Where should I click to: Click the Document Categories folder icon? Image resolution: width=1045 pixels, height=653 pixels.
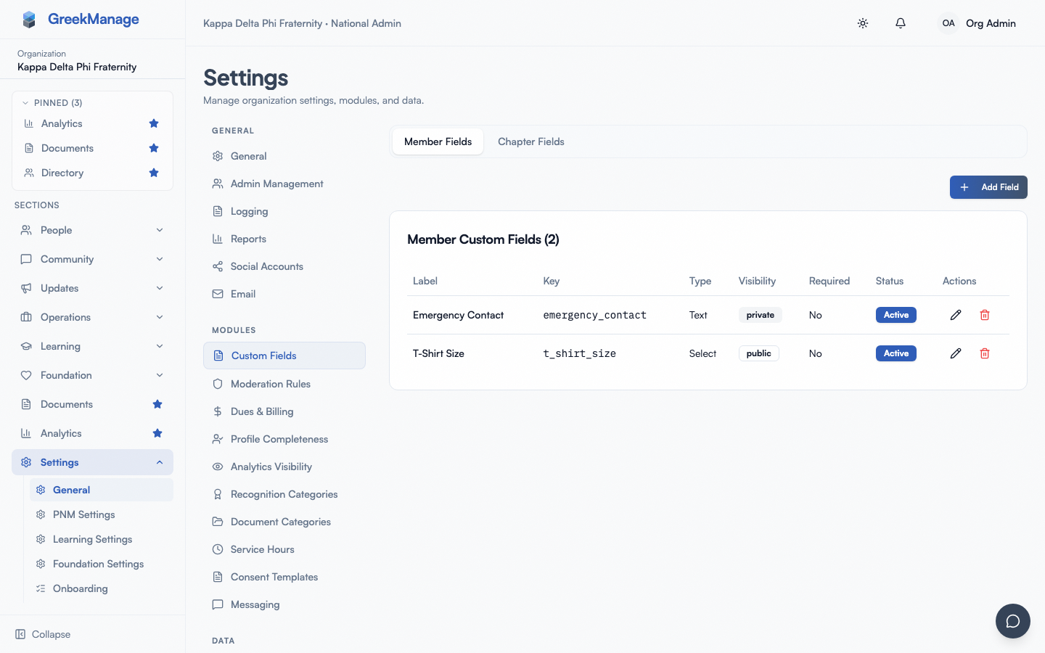tap(218, 522)
